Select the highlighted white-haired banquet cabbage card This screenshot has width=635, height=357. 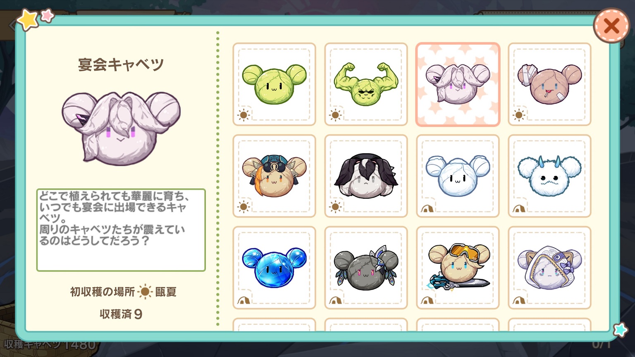coord(458,84)
